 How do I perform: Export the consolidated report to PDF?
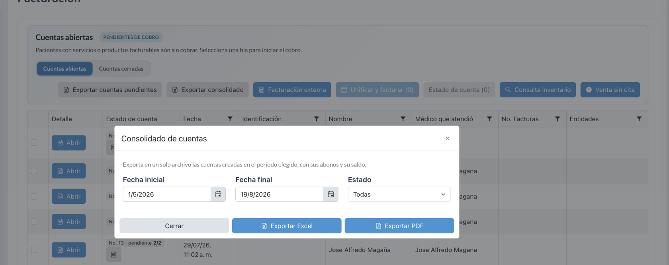pos(399,226)
